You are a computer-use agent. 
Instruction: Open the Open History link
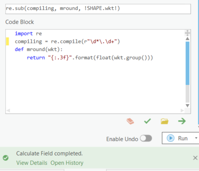[67, 163]
